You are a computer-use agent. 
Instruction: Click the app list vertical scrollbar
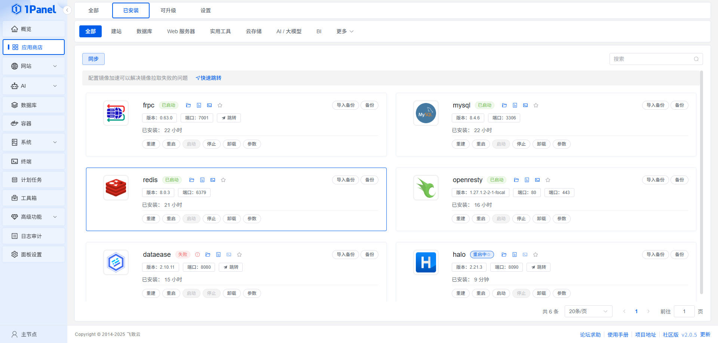coord(702,182)
